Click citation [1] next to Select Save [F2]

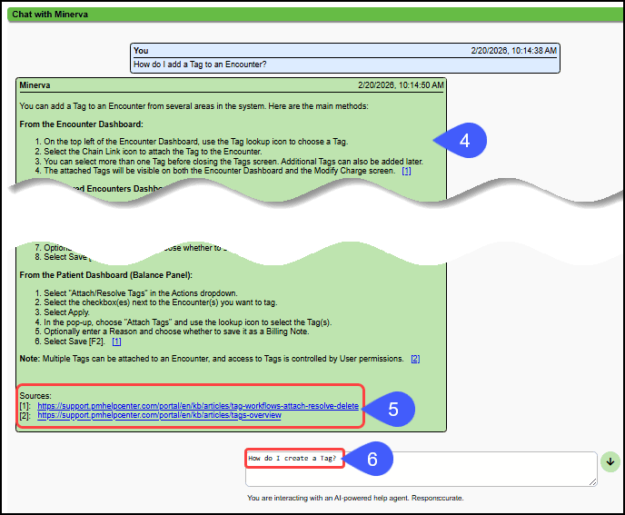pos(115,342)
